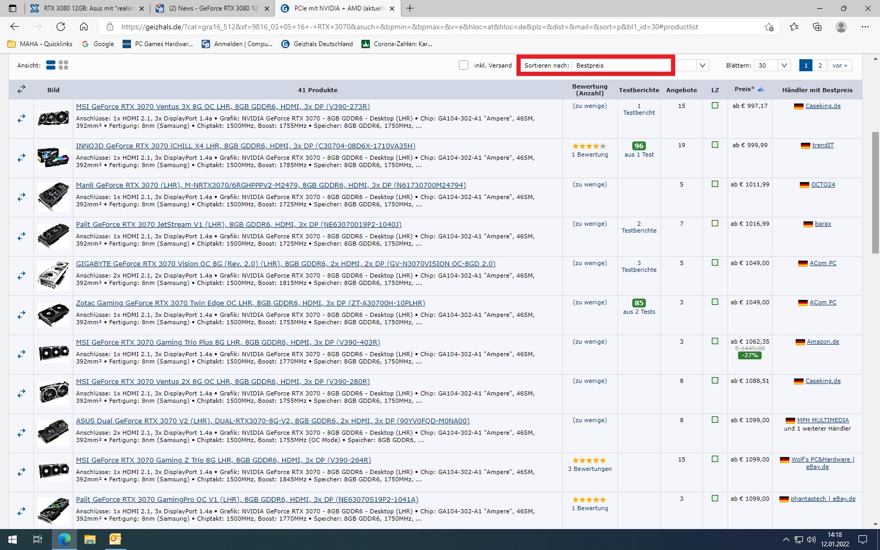Viewport: 880px width, 550px height.
Task: Compare the MSI Gaming Z Trio product
Action: (21, 472)
